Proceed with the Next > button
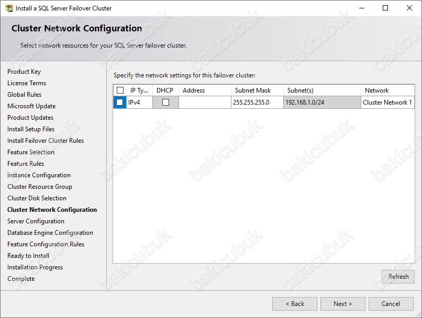The image size is (422, 318). [342, 304]
